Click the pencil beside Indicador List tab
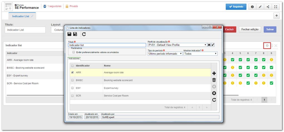Screen dimensions: 284x132 tap(32, 16)
